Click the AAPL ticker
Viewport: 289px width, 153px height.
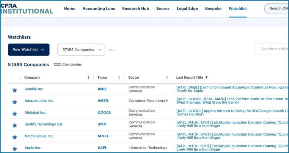102,148
